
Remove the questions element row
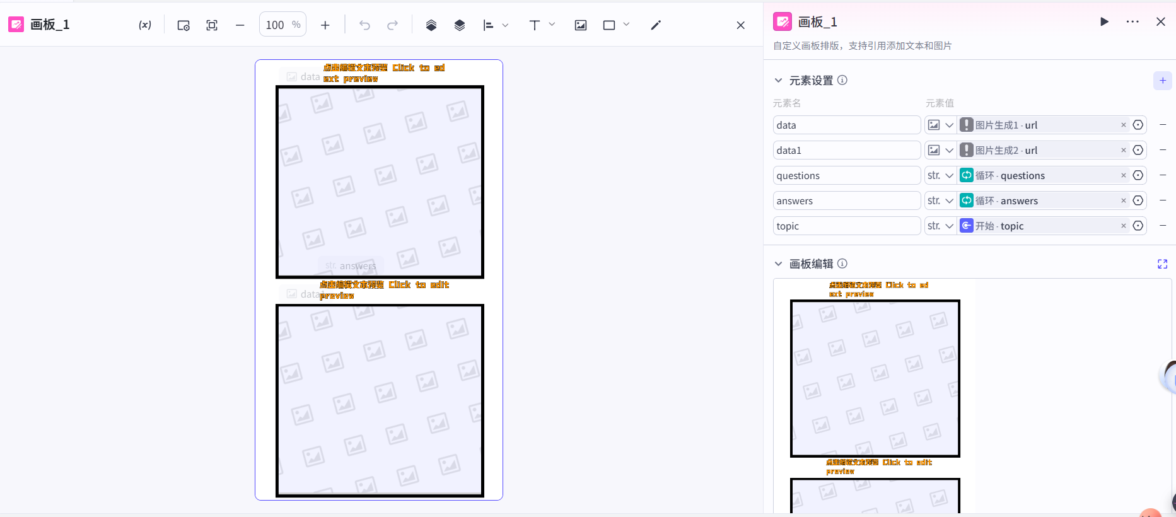point(1163,175)
